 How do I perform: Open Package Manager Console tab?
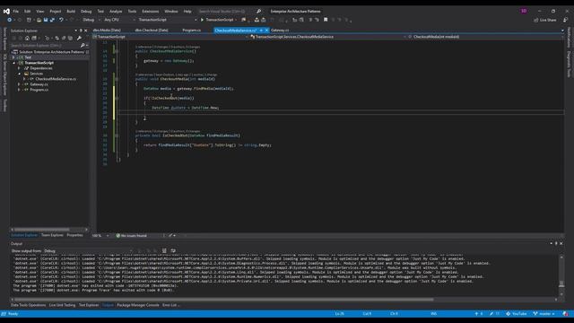coord(138,305)
